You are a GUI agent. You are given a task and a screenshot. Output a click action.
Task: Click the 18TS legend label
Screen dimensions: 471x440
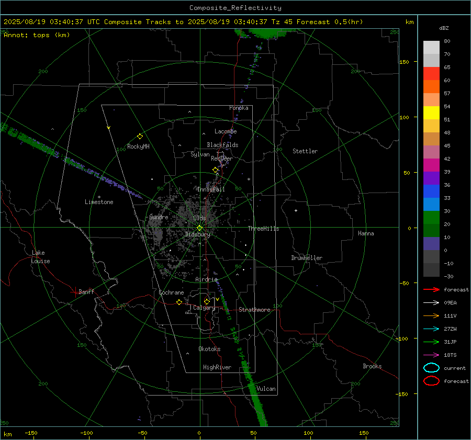pyautogui.click(x=450, y=355)
